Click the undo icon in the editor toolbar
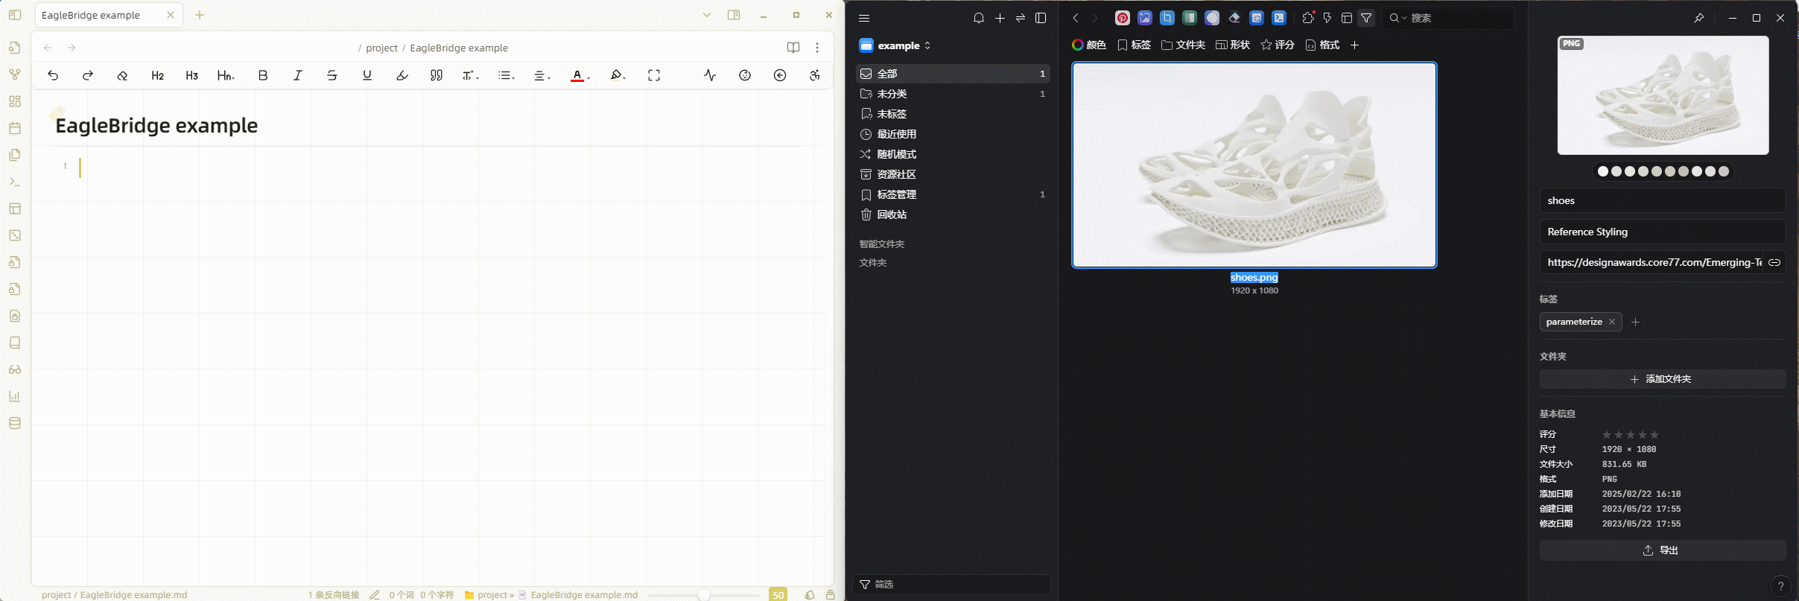The width and height of the screenshot is (1799, 601). [53, 75]
